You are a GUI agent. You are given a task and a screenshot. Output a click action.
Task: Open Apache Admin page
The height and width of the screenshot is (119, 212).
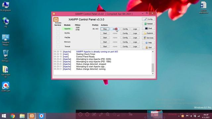coord(115,29)
